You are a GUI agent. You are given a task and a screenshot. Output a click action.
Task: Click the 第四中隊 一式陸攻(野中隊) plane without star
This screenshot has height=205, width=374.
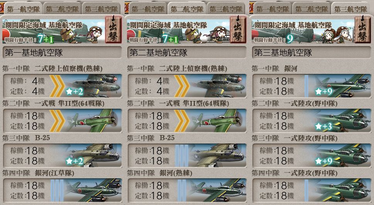point(312,190)
